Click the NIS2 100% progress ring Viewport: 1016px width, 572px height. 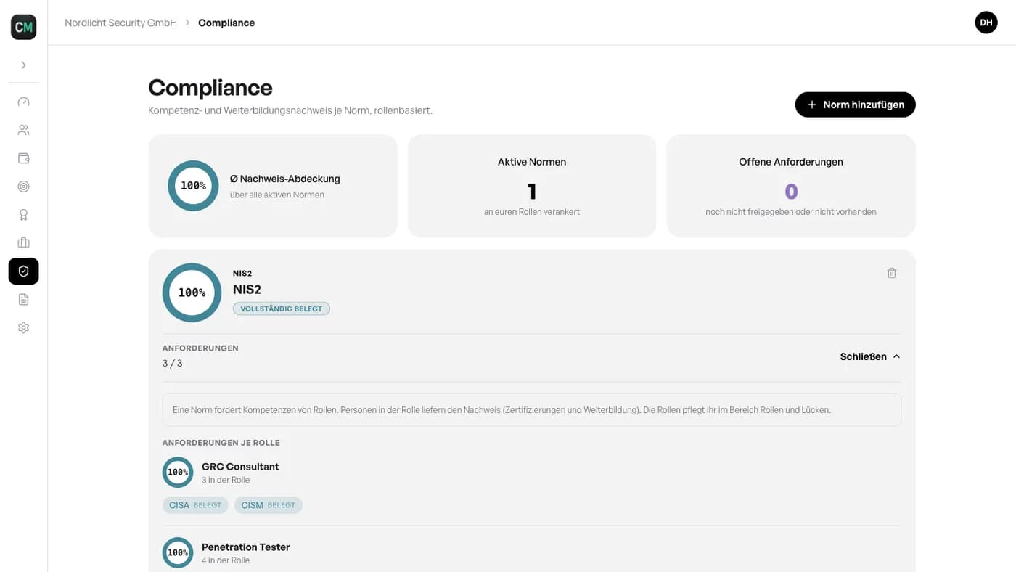[192, 293]
